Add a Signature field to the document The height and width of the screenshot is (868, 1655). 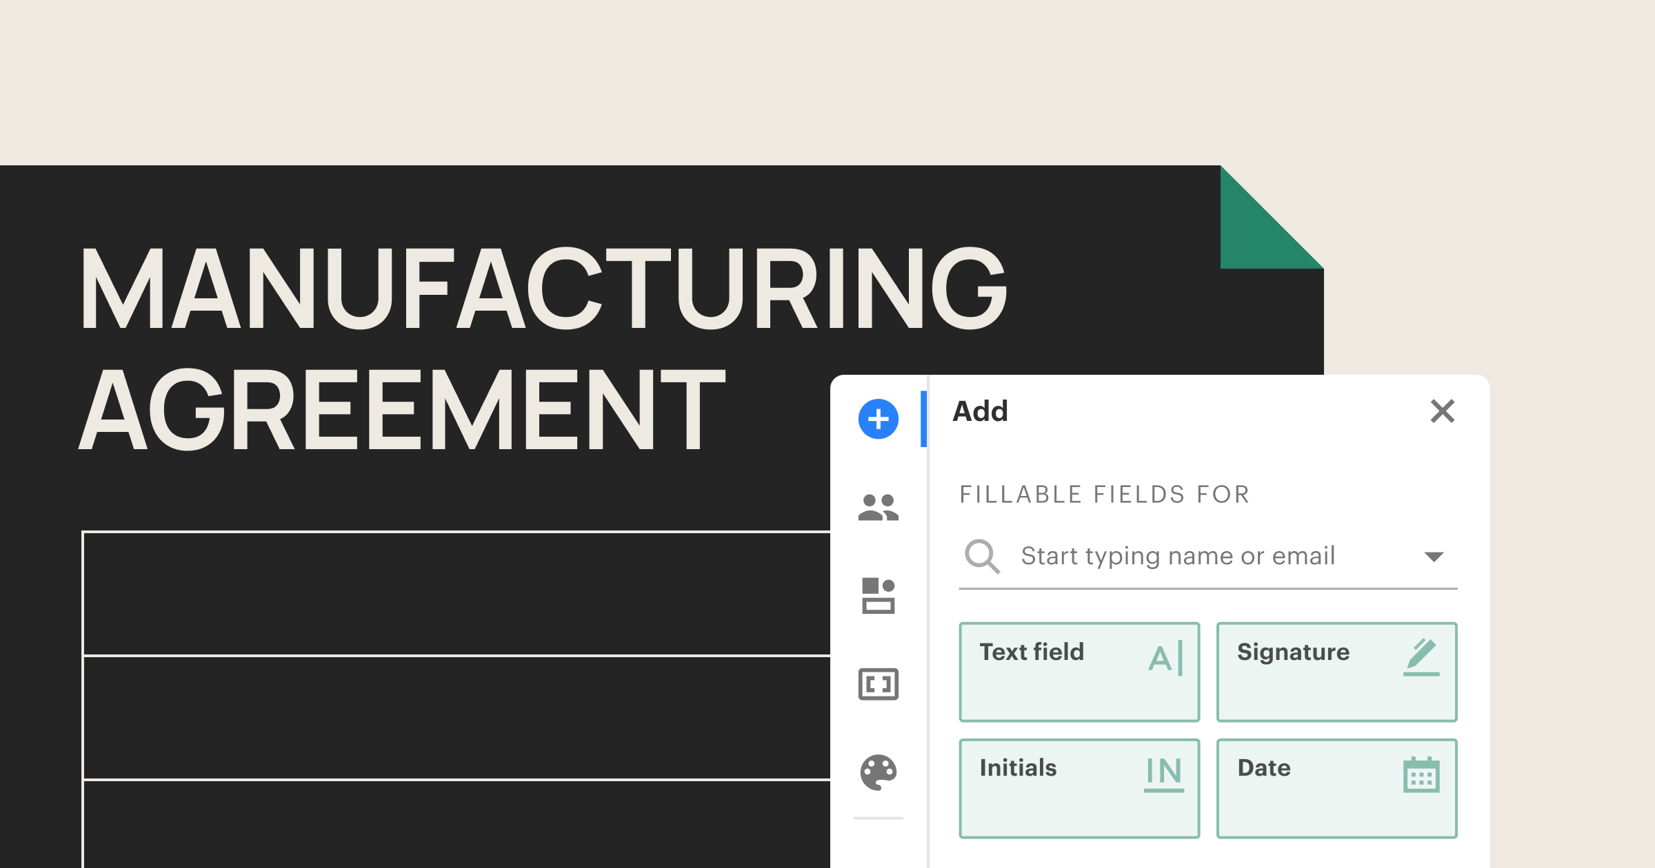point(1336,672)
